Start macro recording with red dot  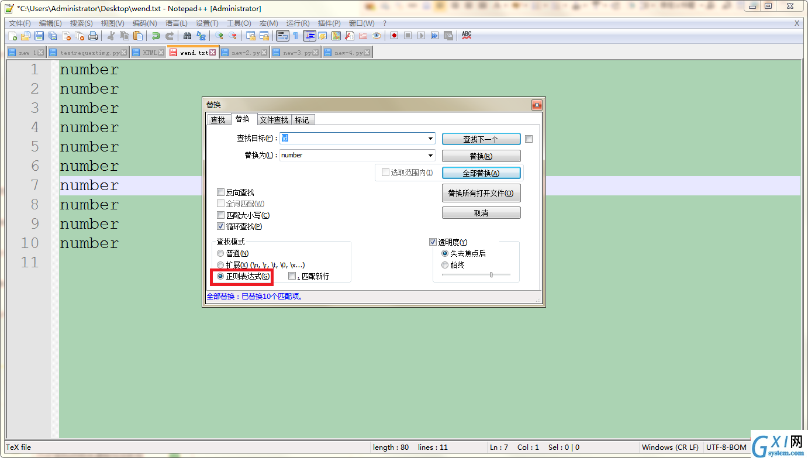[393, 36]
